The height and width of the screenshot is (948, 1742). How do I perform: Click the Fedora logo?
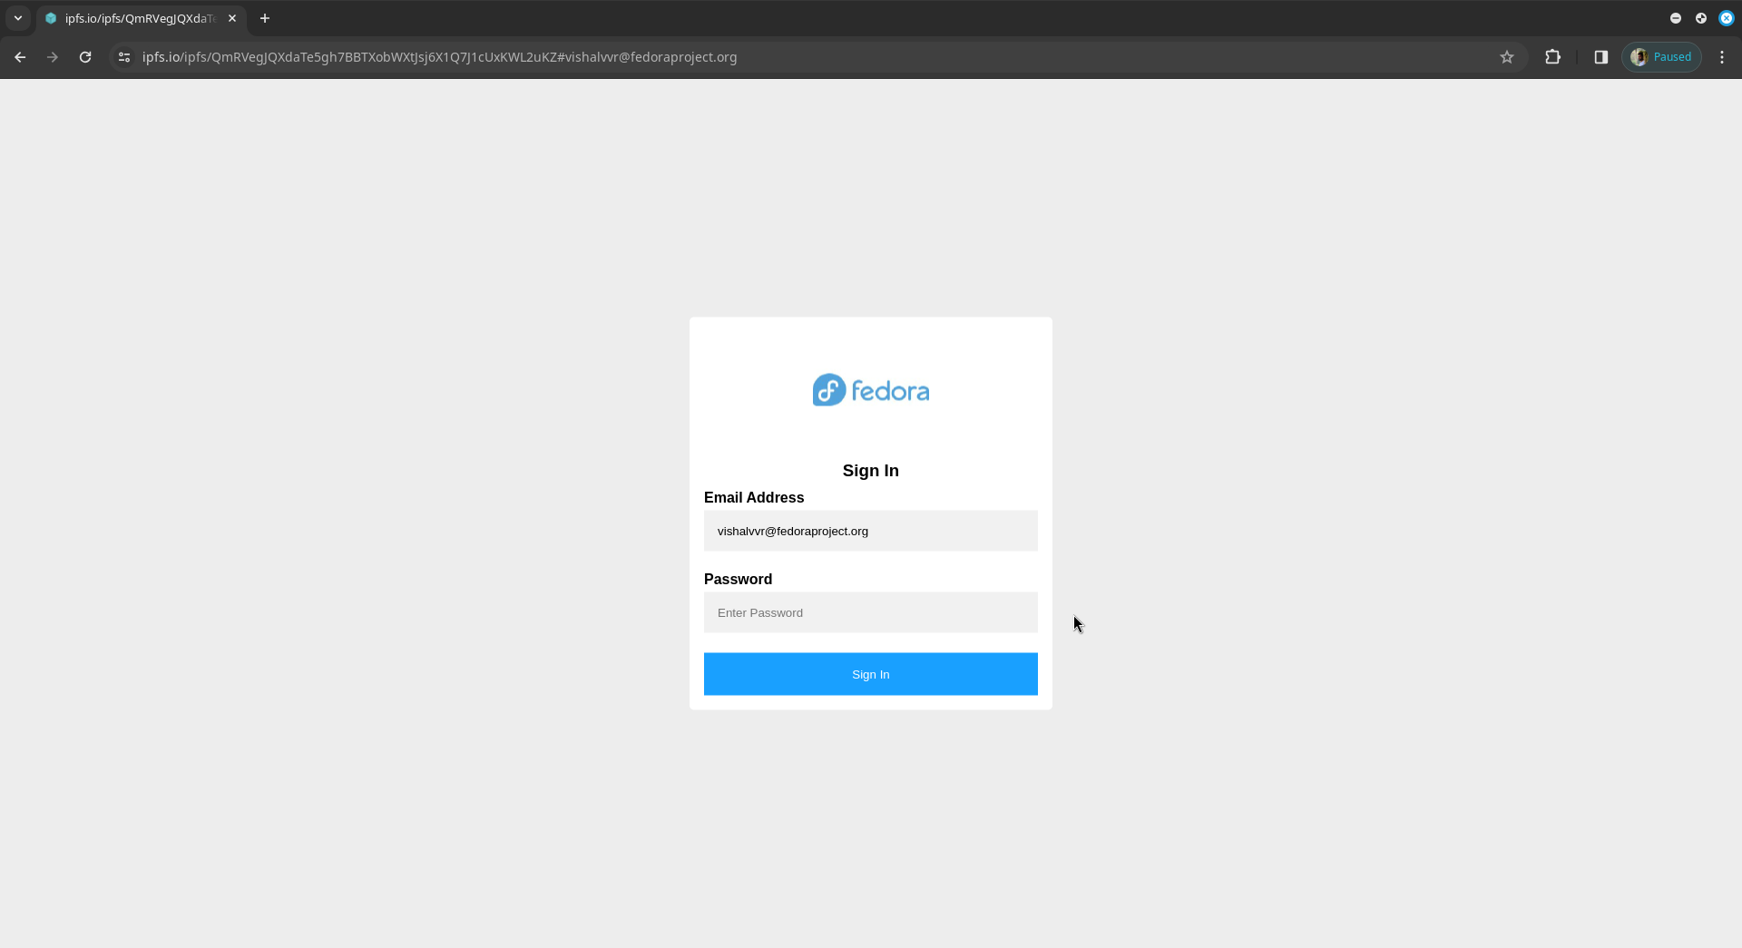click(871, 390)
